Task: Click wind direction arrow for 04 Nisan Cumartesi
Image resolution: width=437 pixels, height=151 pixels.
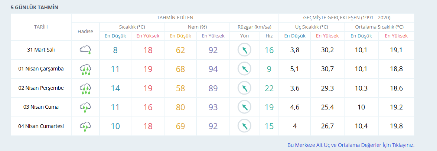Action: (x=244, y=126)
